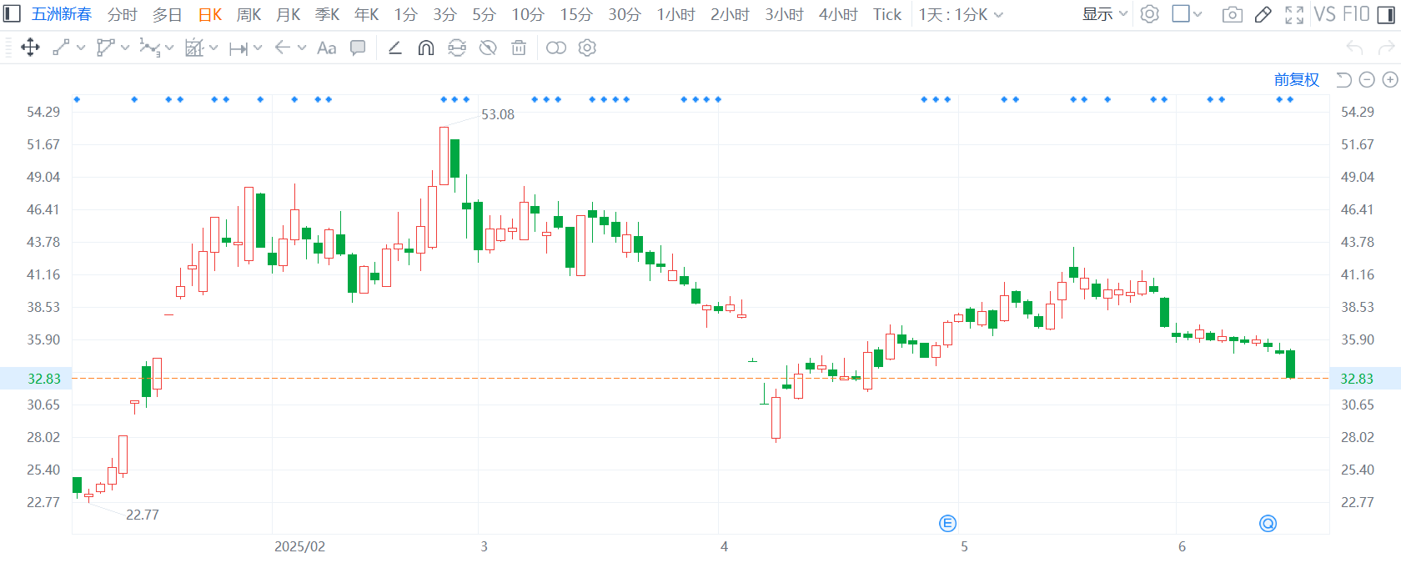This screenshot has height=568, width=1401.
Task: Click the pencil draw icon in top bar
Action: pos(1263,14)
